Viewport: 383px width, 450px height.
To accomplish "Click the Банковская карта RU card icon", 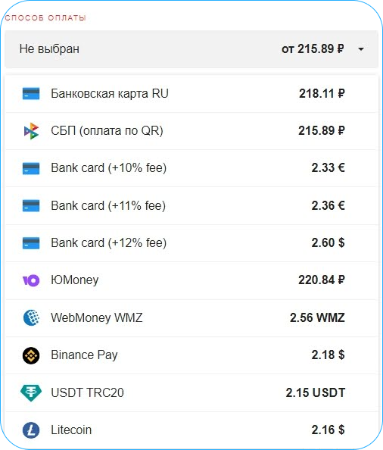I will point(31,93).
